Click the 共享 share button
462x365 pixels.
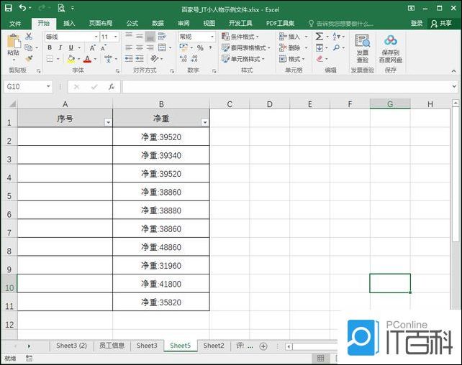pos(440,23)
